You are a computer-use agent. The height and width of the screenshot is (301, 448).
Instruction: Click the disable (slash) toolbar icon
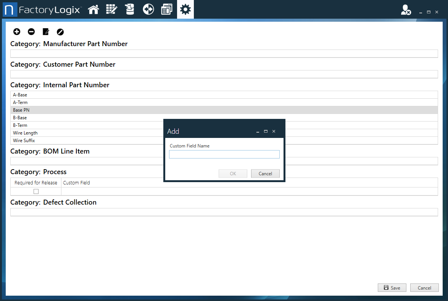pos(60,32)
